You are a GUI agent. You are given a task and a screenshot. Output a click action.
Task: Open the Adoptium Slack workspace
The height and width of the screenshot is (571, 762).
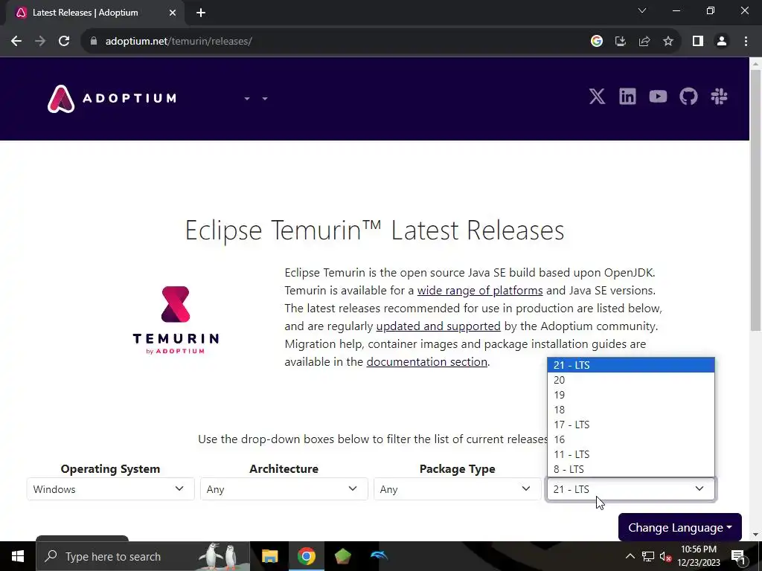click(719, 97)
